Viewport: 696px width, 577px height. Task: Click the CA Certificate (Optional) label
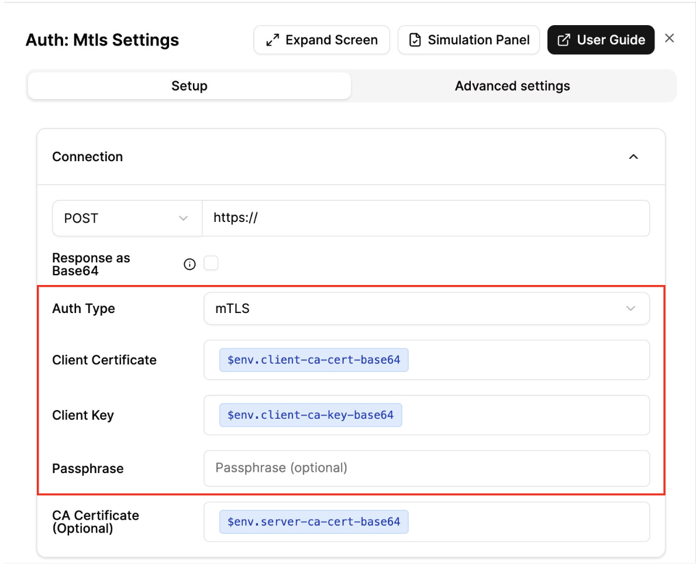pos(95,522)
